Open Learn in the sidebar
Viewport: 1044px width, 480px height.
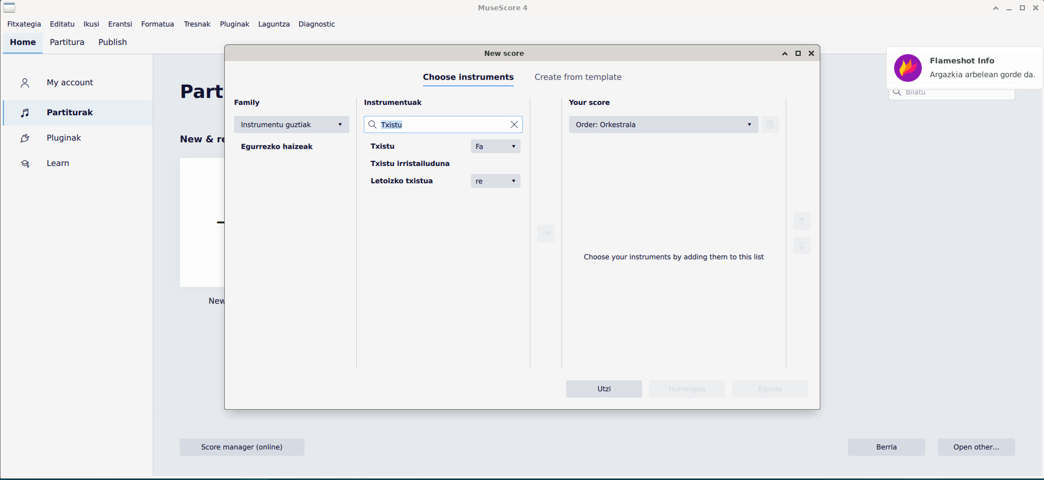78,164
